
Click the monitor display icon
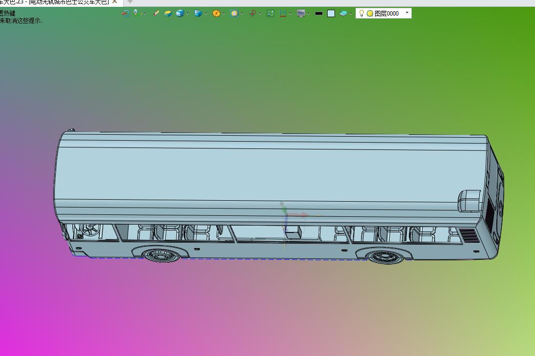click(301, 13)
